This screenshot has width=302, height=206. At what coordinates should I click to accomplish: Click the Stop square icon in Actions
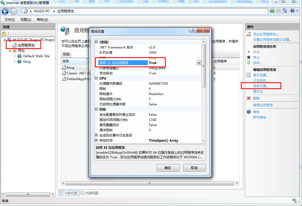click(249, 57)
